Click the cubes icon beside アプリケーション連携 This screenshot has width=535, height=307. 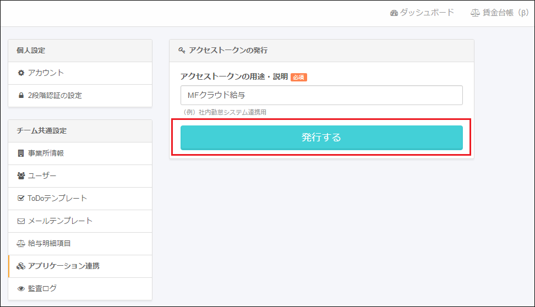(x=21, y=266)
